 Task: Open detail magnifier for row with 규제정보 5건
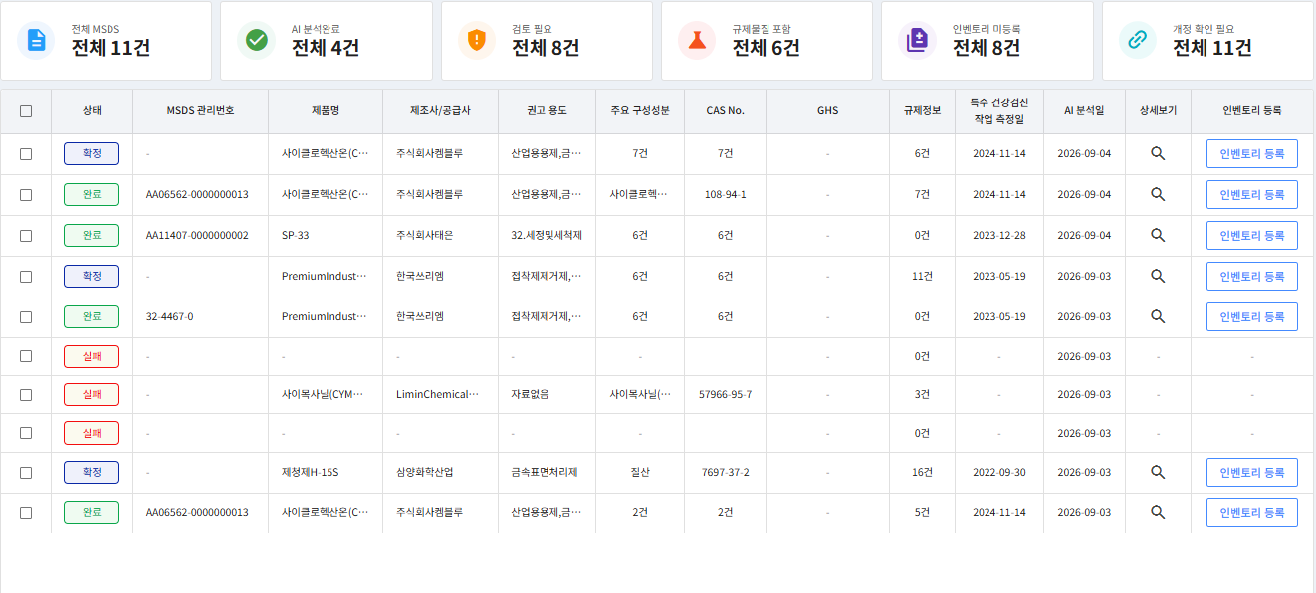1158,512
